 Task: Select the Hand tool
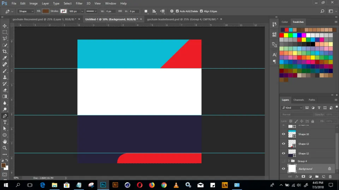[5, 141]
